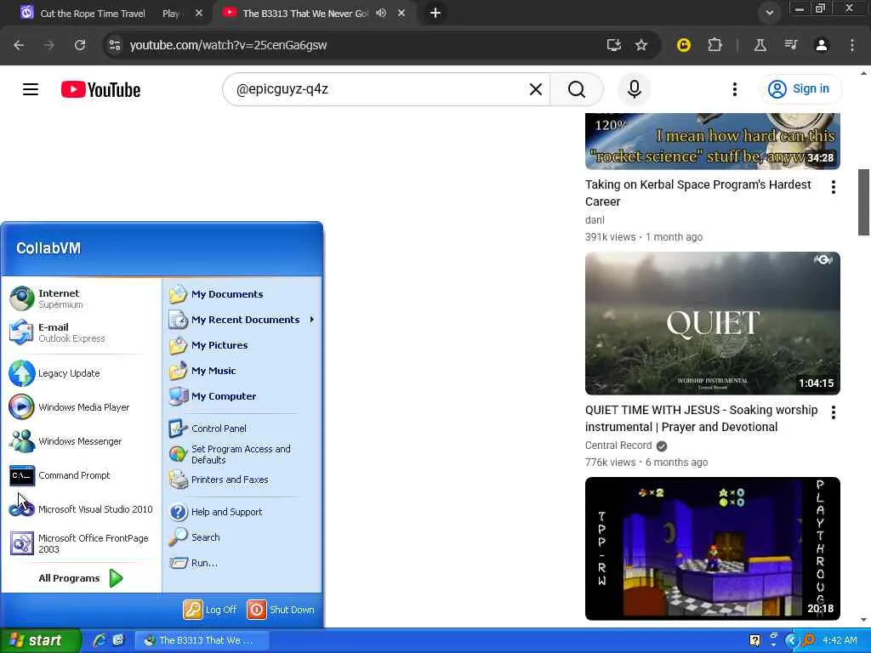Open Chrome Labs flask icon
871x653 pixels.
[760, 45]
